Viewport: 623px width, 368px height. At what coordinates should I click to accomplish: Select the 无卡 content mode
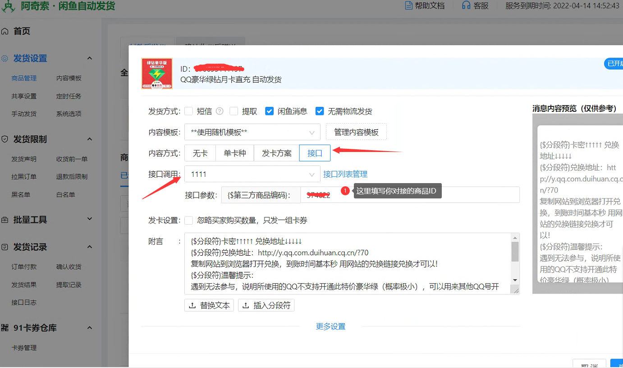pos(200,153)
